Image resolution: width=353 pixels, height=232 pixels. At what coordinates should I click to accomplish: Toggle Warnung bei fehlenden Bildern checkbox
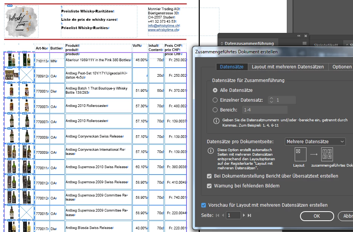point(209,186)
